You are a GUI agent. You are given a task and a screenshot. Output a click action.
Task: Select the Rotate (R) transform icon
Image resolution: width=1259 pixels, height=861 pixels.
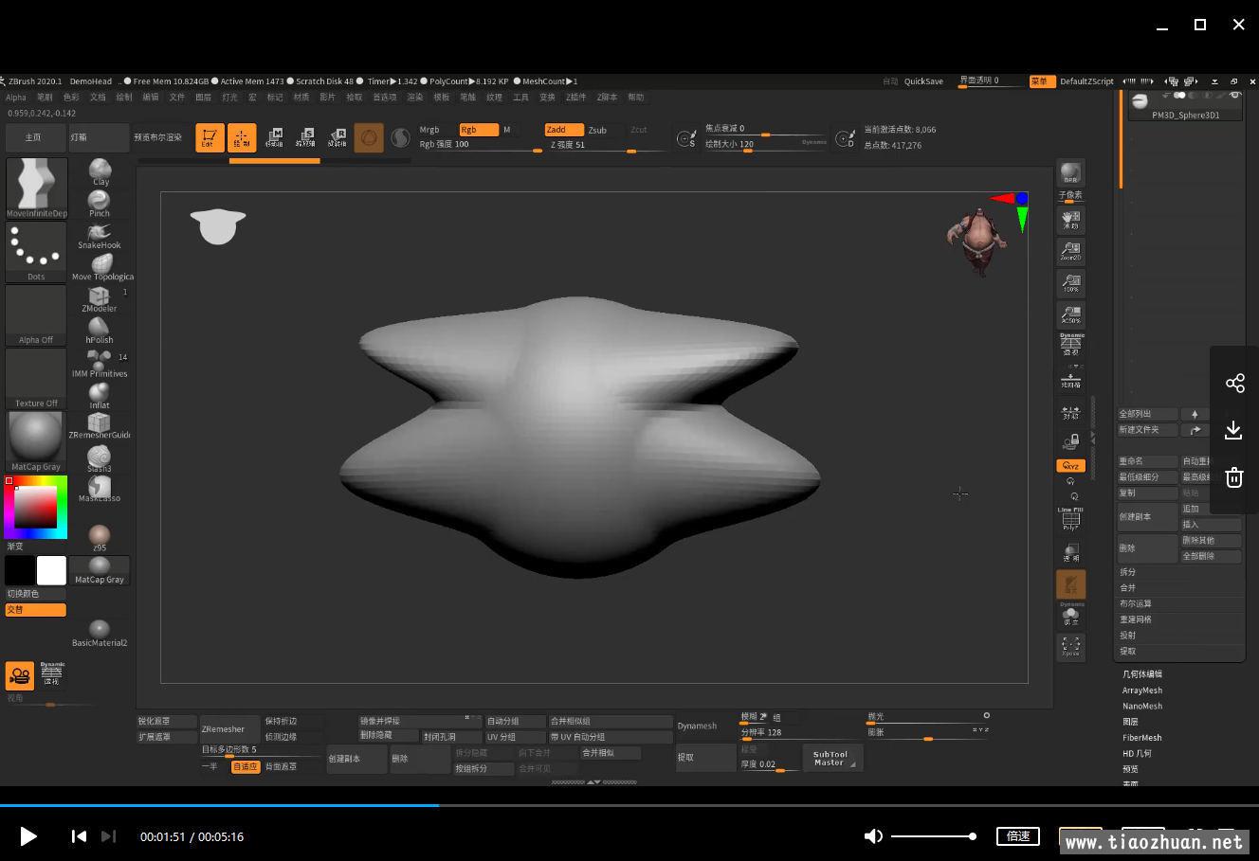tap(337, 137)
